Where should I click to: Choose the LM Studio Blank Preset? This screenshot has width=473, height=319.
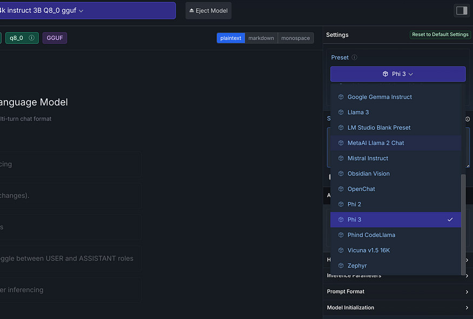(396, 128)
